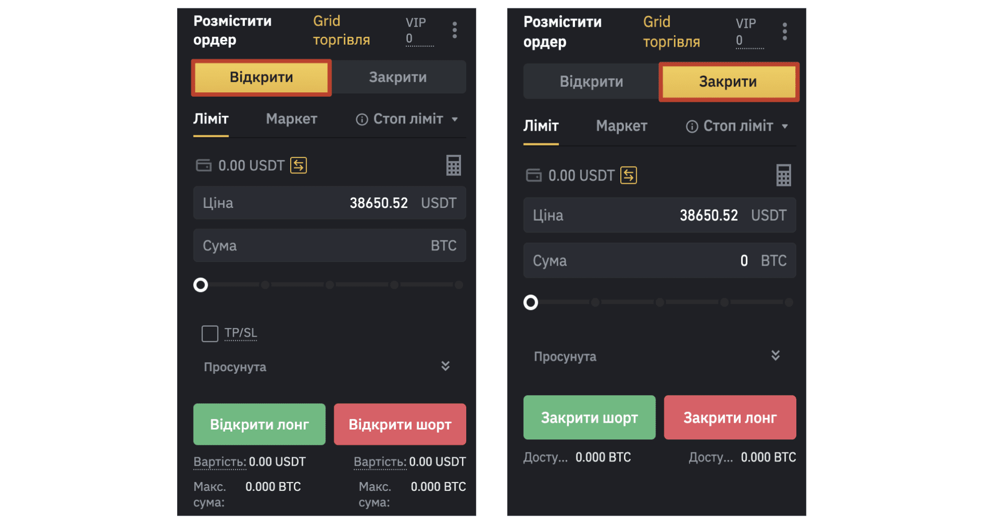The height and width of the screenshot is (524, 1004).
Task: Expand Просунута section in right panel
Action: coord(775,355)
